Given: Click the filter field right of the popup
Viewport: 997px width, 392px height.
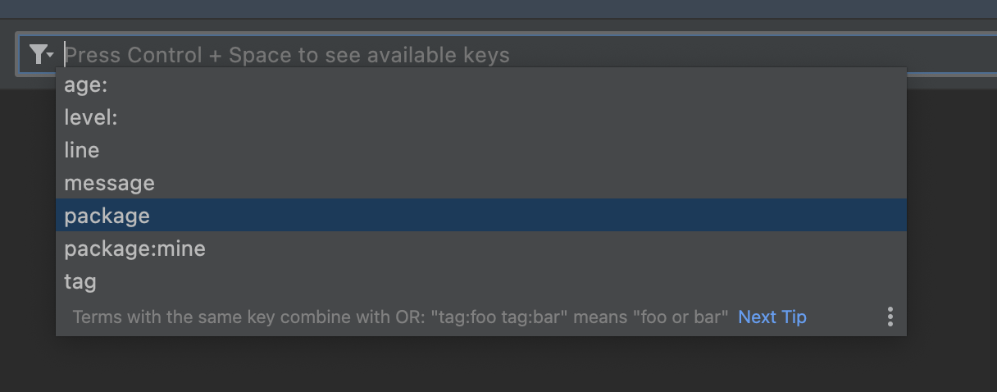Looking at the screenshot, I should pyautogui.click(x=951, y=55).
